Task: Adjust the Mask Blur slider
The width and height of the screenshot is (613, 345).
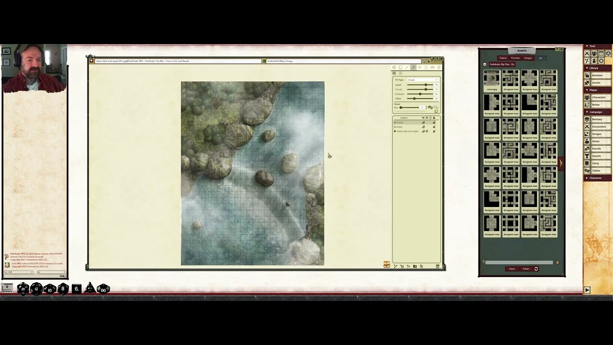Action: pos(409,107)
